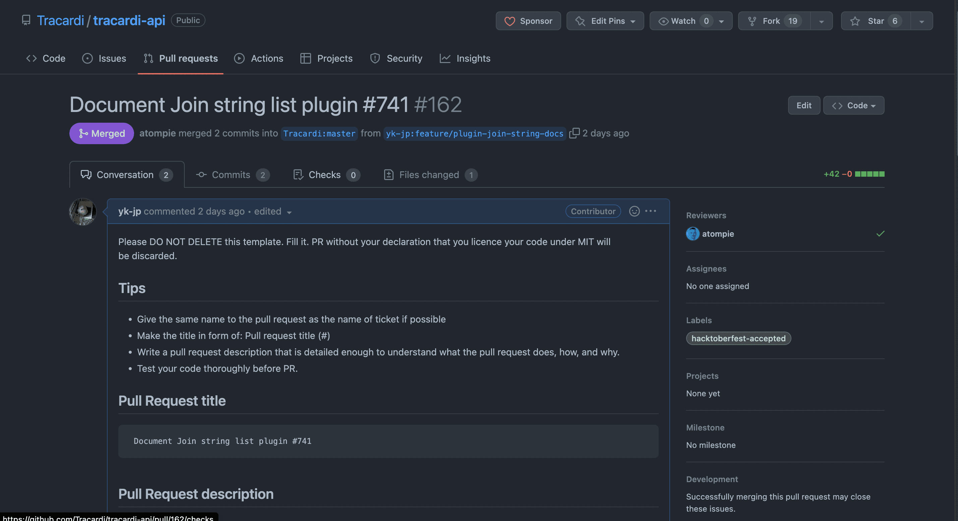Switch to the Commits tab

tap(233, 175)
